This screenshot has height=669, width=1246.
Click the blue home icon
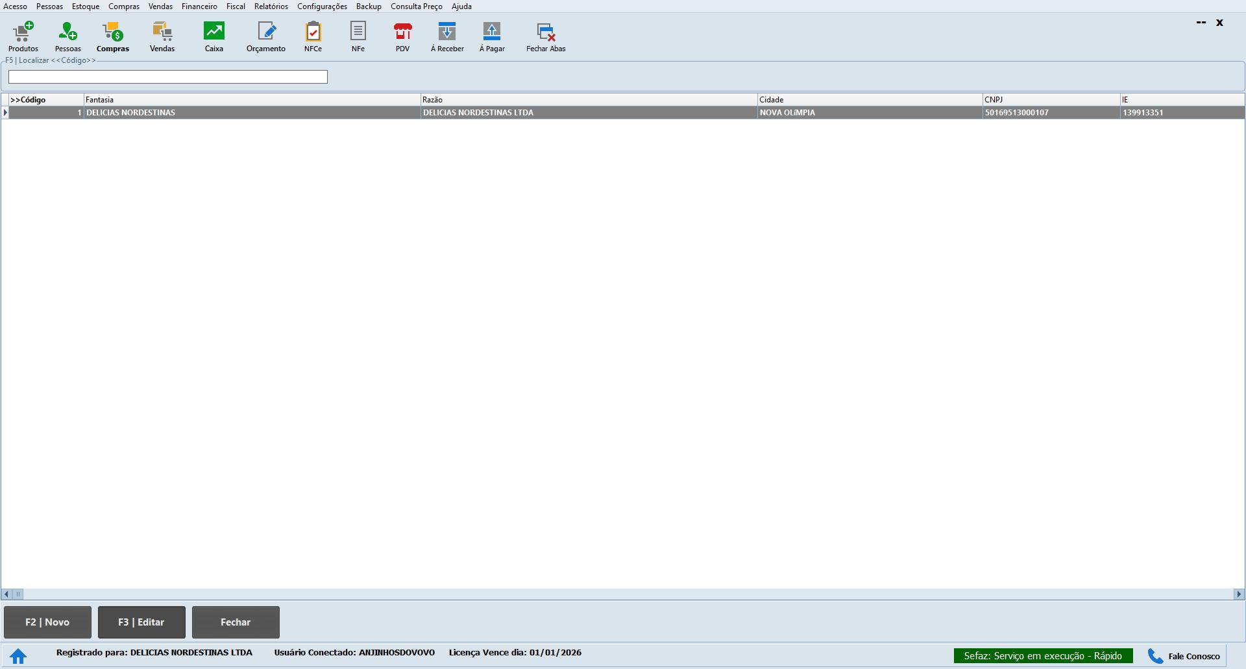pos(18,656)
